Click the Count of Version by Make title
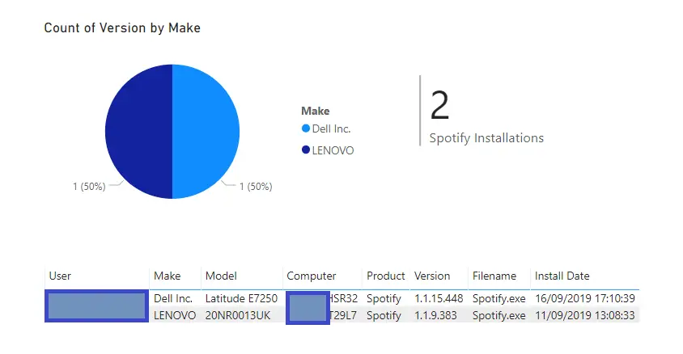The width and height of the screenshot is (683, 354). coord(122,27)
